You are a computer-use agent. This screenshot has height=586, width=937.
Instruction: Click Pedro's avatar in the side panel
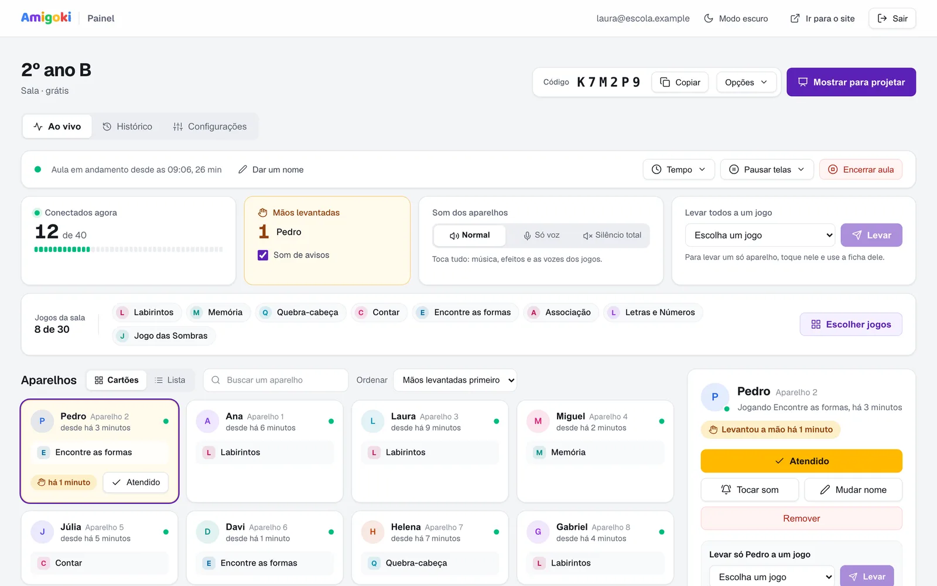pyautogui.click(x=715, y=397)
